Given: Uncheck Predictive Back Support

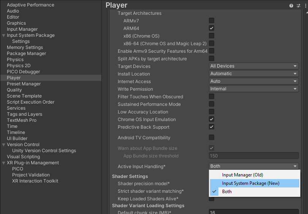Looking at the screenshot, I should click(x=212, y=127).
